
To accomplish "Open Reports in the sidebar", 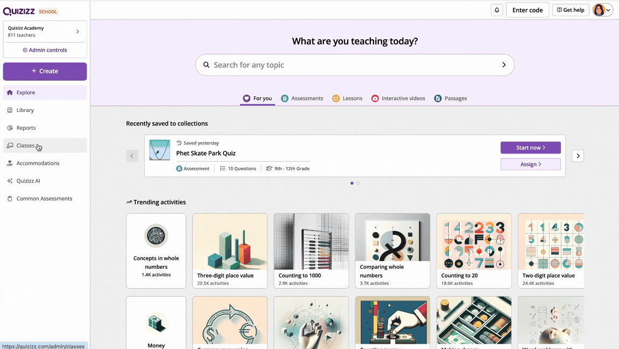I will [x=45, y=128].
